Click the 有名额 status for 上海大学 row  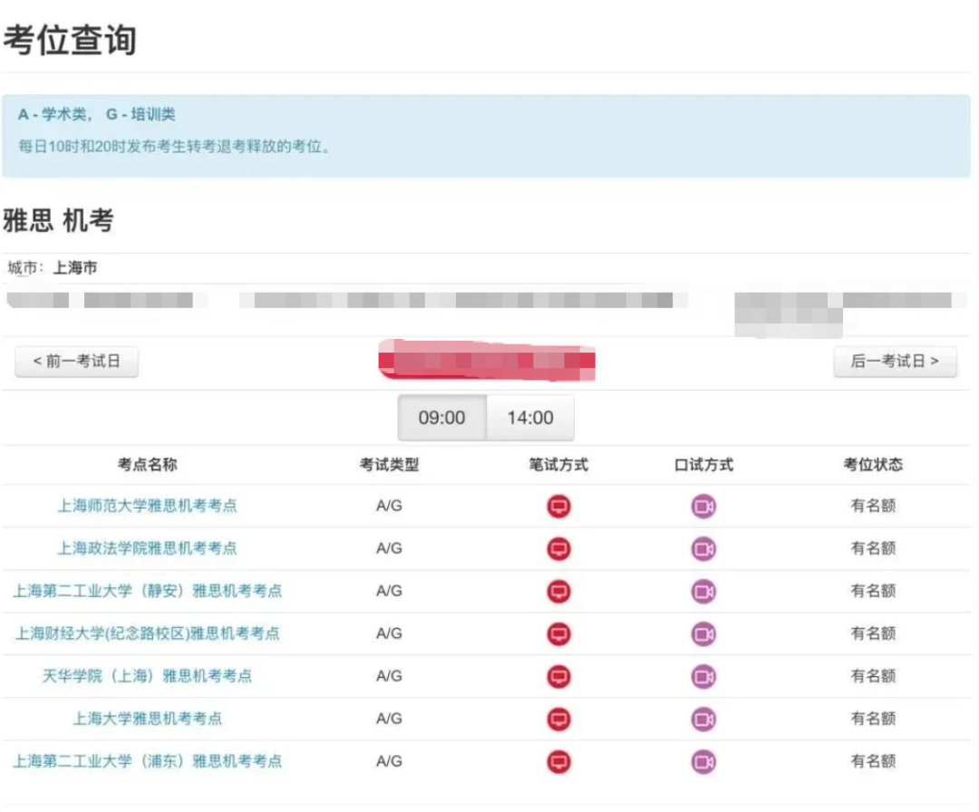pyautogui.click(x=871, y=719)
